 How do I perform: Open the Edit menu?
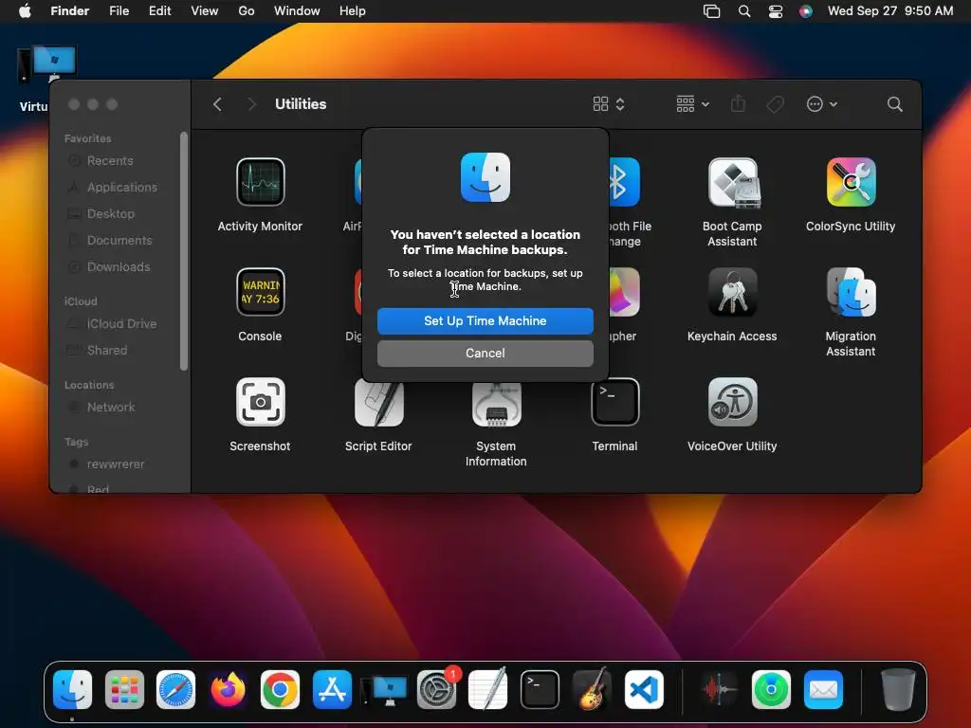coord(159,11)
